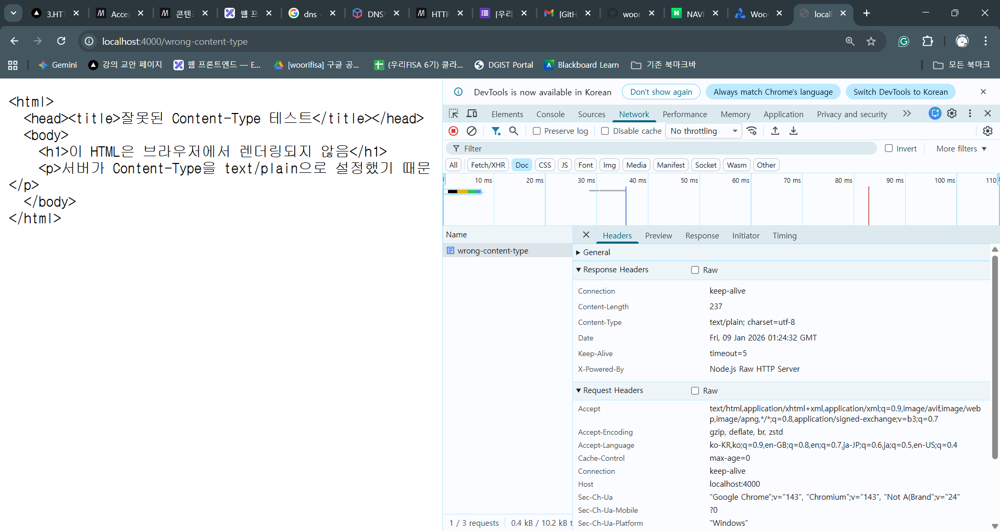Switch to the Console tab
Image resolution: width=1000 pixels, height=531 pixels.
[551, 114]
